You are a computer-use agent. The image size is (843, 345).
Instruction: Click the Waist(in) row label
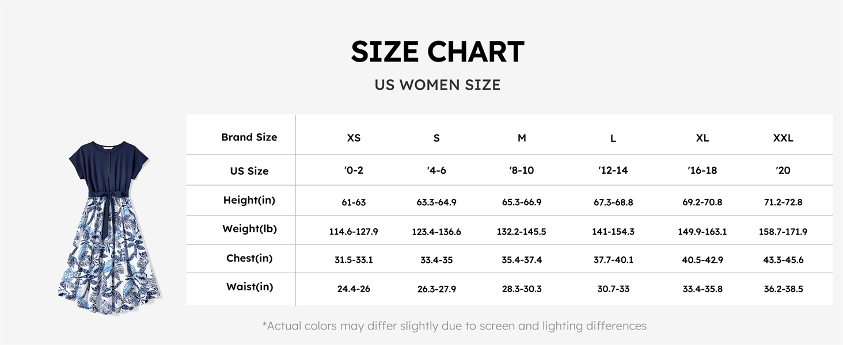pyautogui.click(x=249, y=287)
